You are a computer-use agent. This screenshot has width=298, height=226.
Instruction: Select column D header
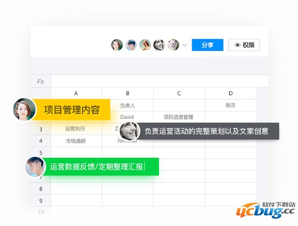click(x=230, y=93)
